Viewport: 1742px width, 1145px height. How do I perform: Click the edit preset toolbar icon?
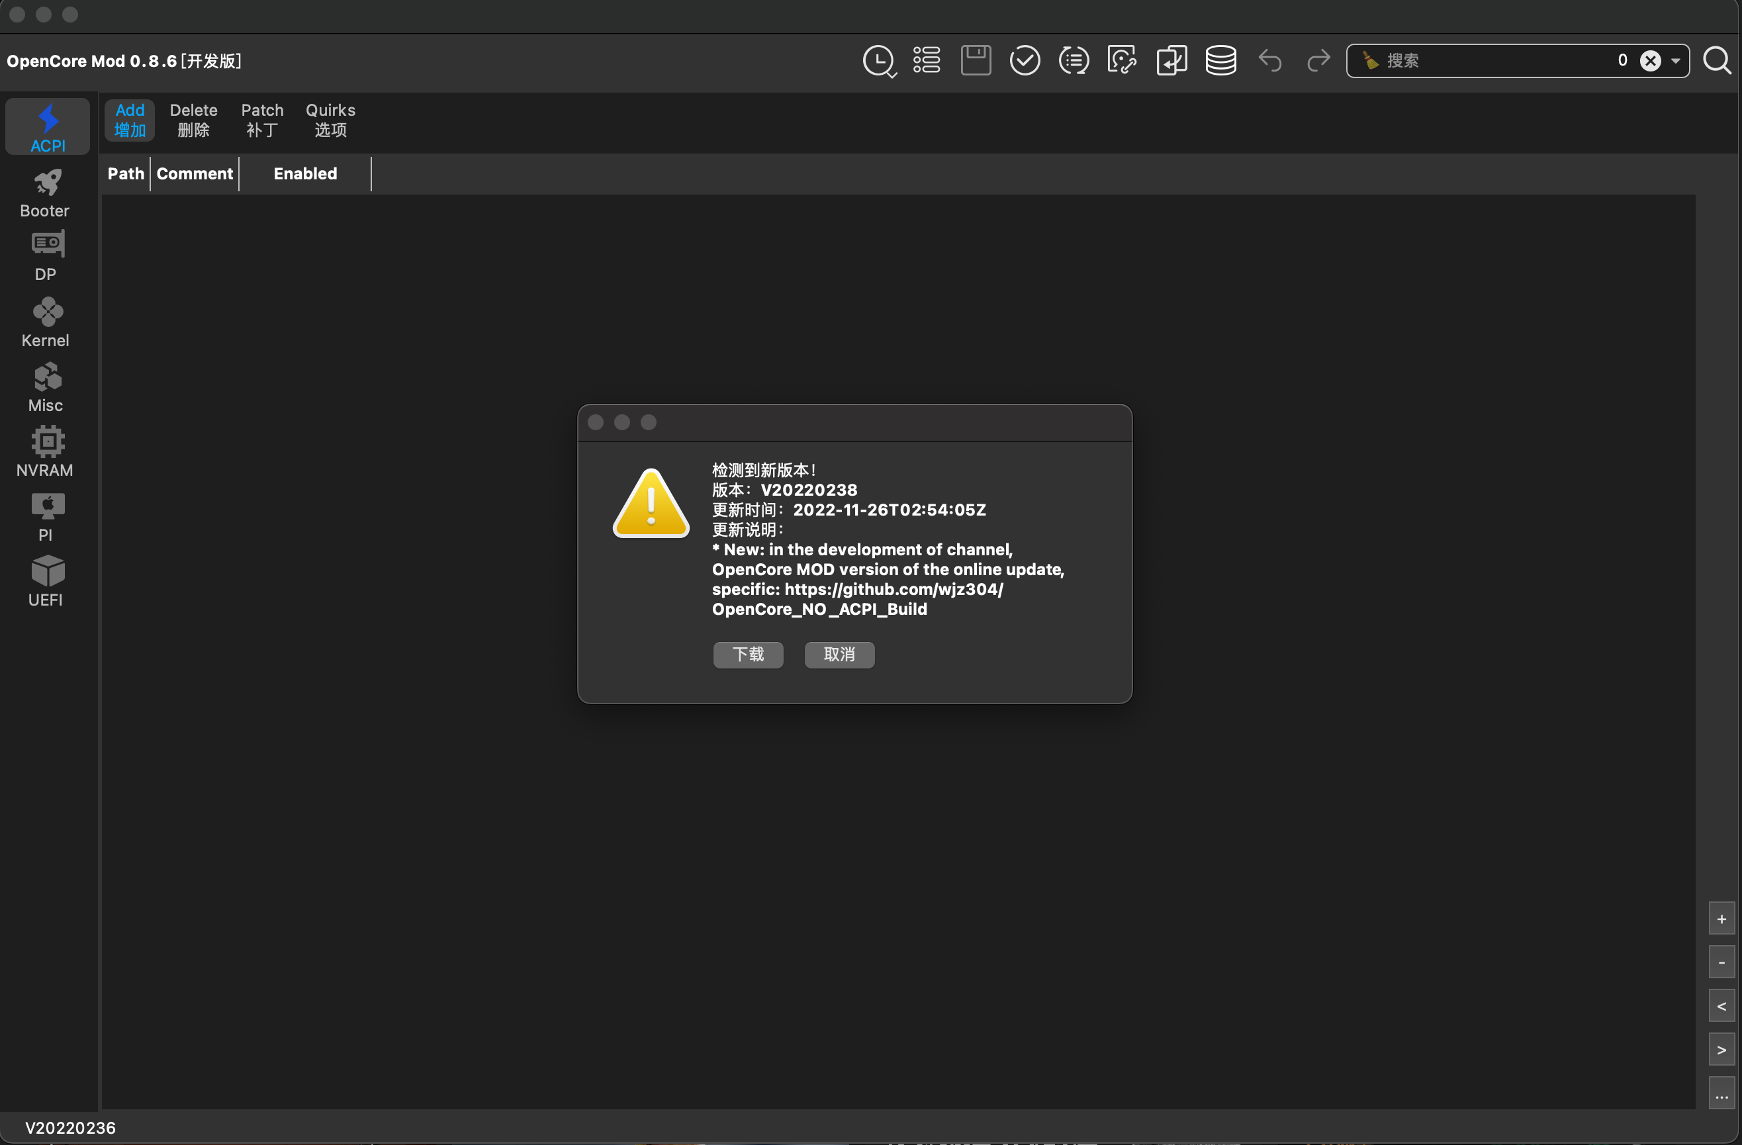[1122, 61]
